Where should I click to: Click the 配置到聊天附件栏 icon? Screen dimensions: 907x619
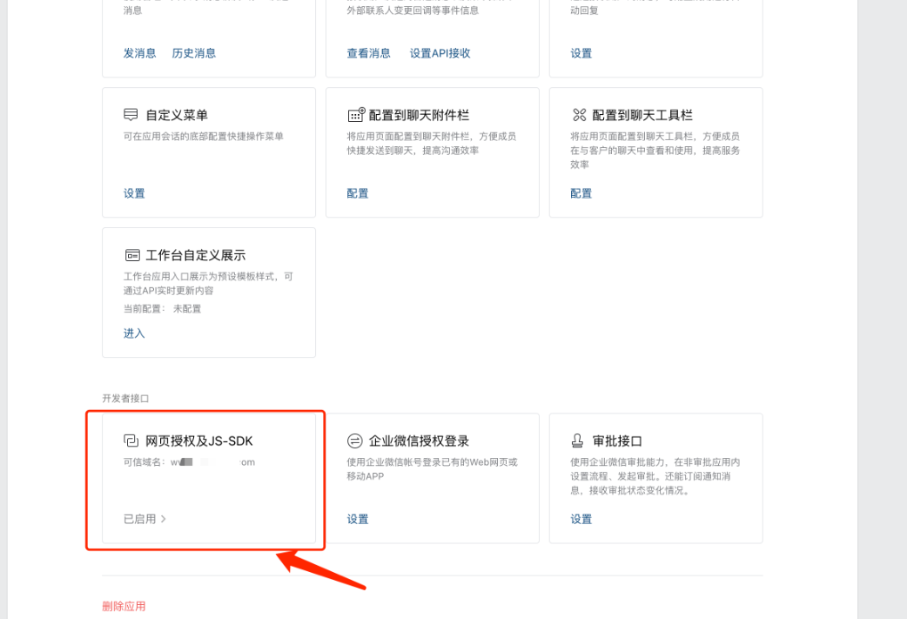356,115
